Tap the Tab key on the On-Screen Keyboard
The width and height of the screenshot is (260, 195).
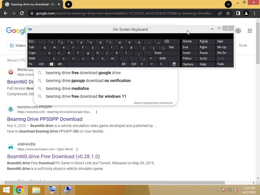pyautogui.click(x=35, y=47)
